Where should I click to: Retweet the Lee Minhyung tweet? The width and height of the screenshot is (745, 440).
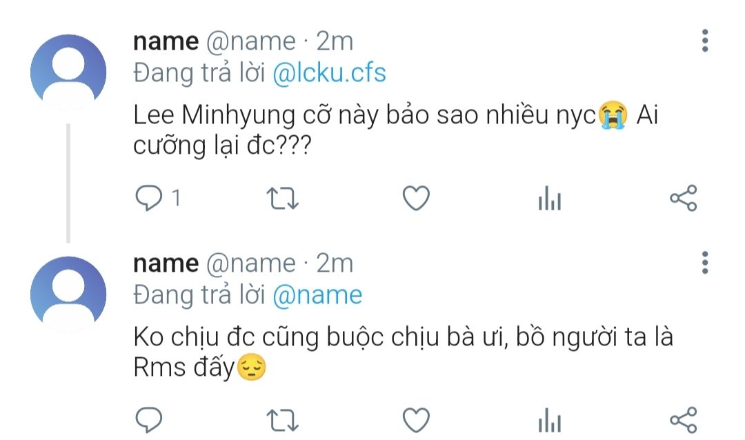pyautogui.click(x=281, y=199)
